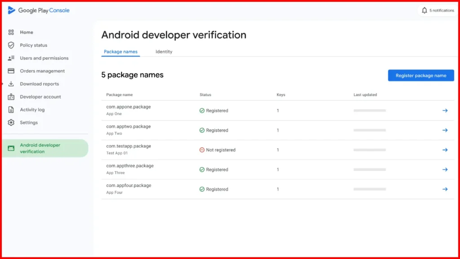This screenshot has height=259, width=460.
Task: Click the Keys column header
Action: click(x=281, y=95)
